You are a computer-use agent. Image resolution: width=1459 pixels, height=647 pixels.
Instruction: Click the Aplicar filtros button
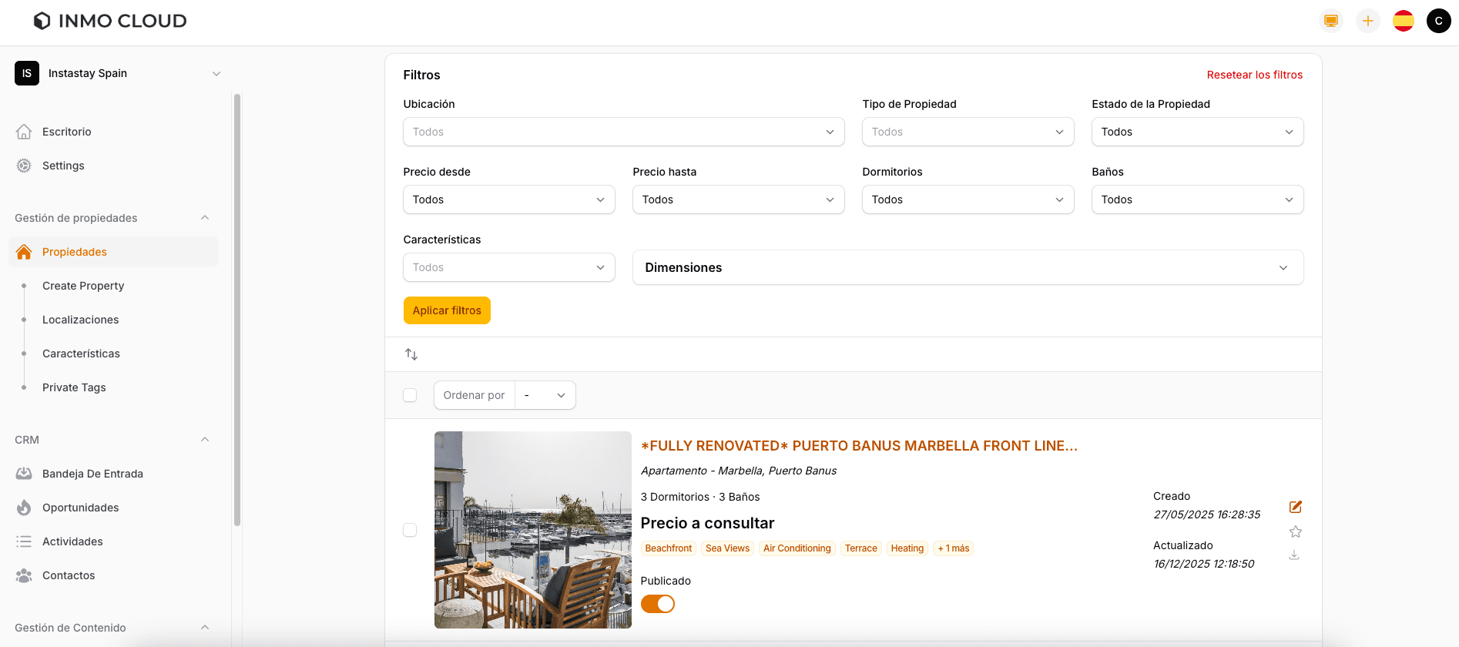tap(447, 310)
